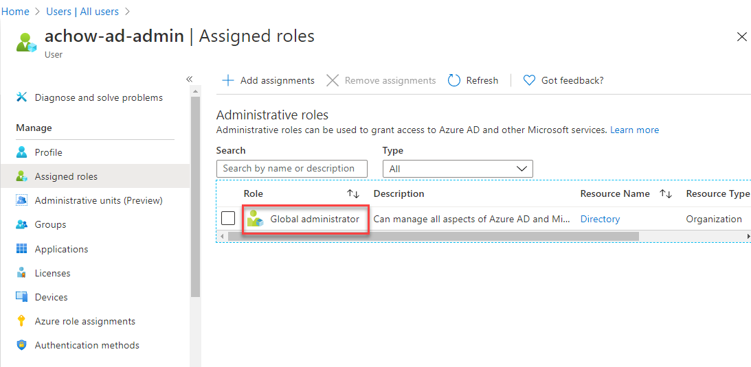Click the Diagnose and solve problems wrench icon
The height and width of the screenshot is (367, 751).
pyautogui.click(x=22, y=97)
